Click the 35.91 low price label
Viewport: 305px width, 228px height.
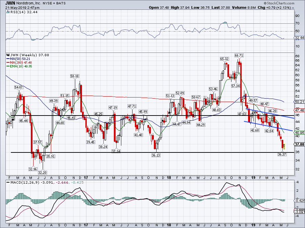pos(50,156)
